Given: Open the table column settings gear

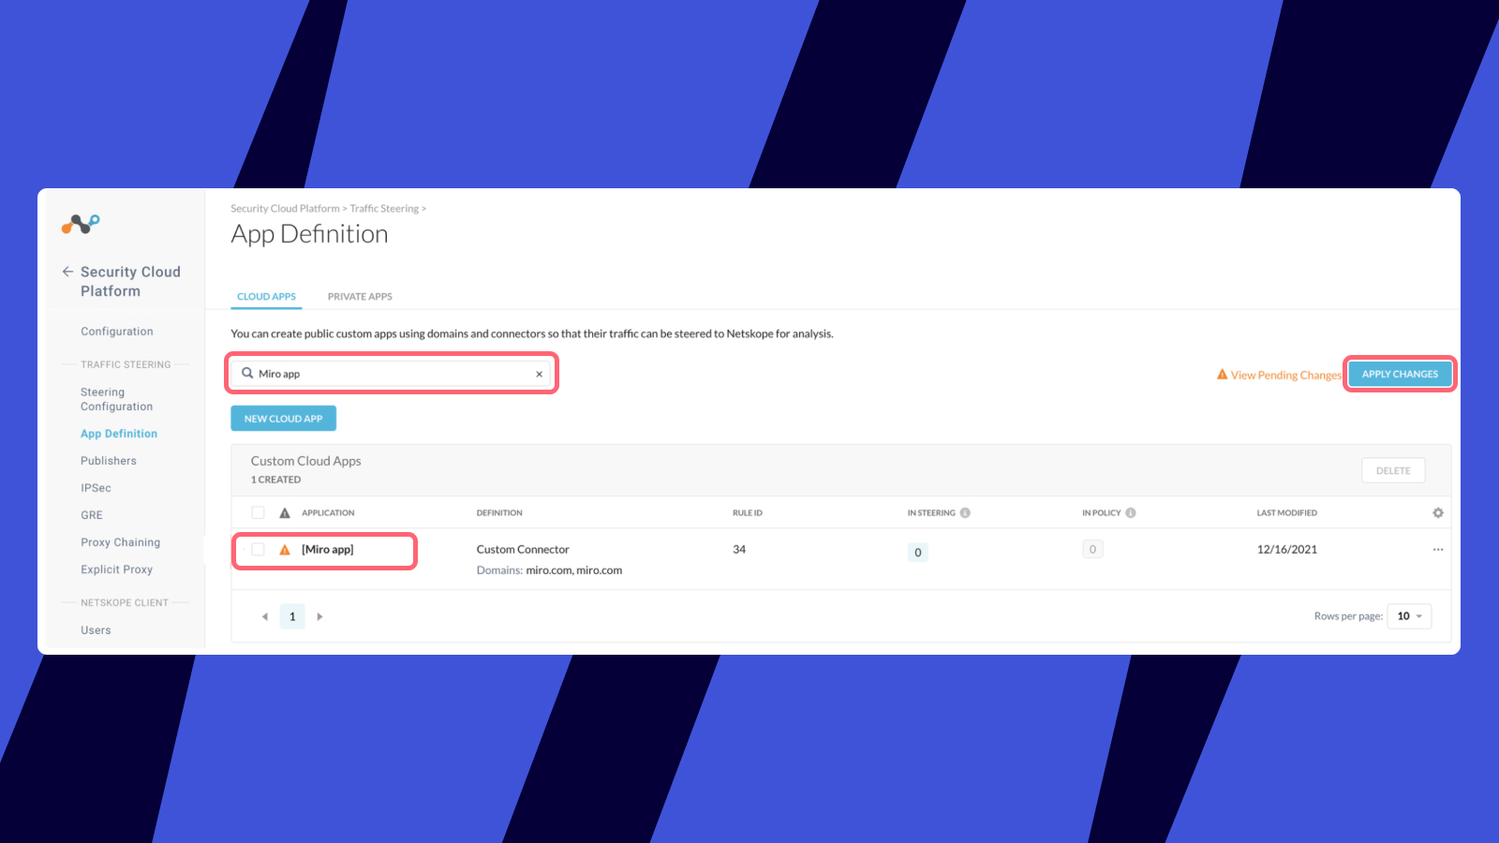Looking at the screenshot, I should click(1437, 512).
